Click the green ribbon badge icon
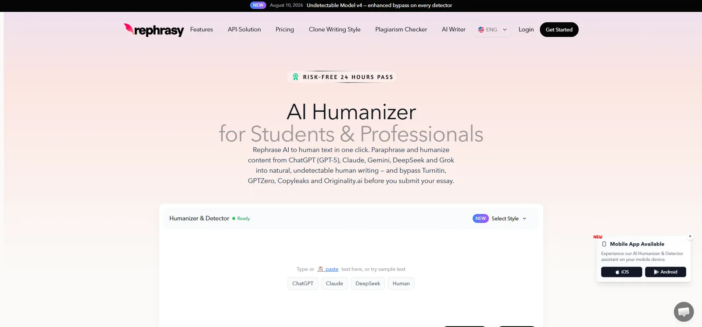The width and height of the screenshot is (702, 327). [x=296, y=77]
